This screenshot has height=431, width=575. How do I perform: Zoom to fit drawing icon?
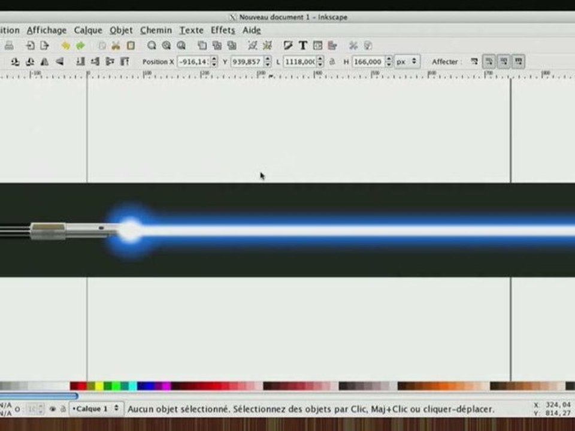(166, 45)
